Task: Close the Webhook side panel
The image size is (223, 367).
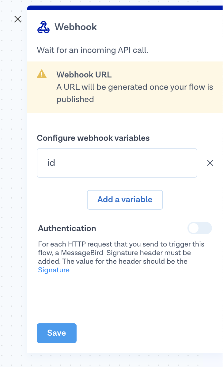Action: coord(18,19)
